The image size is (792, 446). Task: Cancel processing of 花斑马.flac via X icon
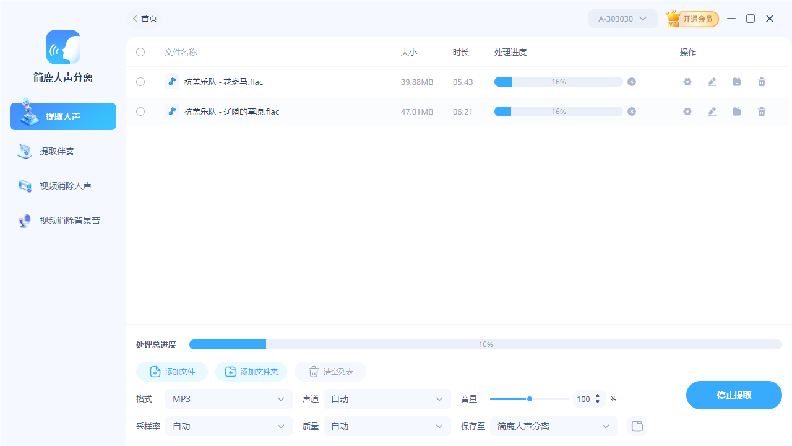click(x=631, y=81)
